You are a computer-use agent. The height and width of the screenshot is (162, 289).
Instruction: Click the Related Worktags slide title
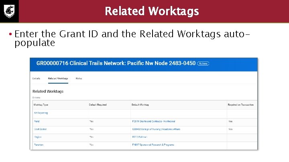point(152,11)
